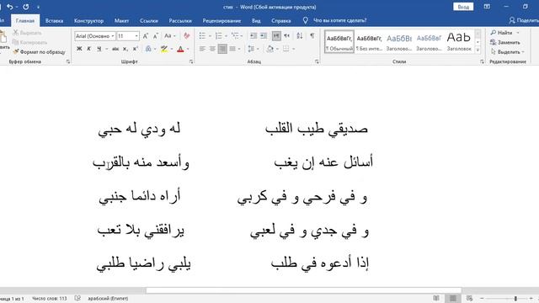Clear all formatting with the eraser icon
The width and height of the screenshot is (539, 303).
pyautogui.click(x=187, y=35)
